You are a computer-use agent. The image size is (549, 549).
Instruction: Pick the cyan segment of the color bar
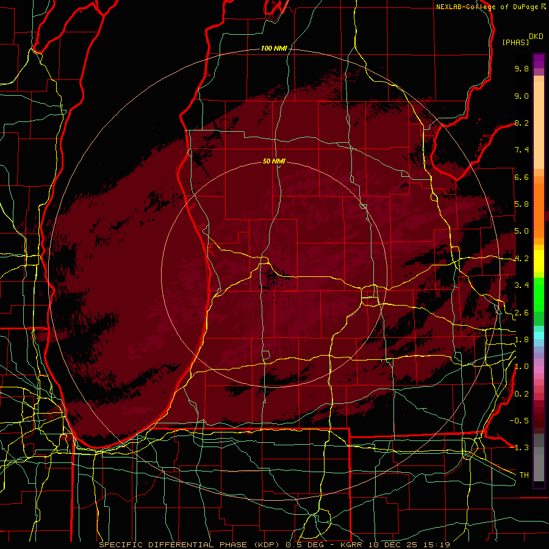pyautogui.click(x=539, y=335)
